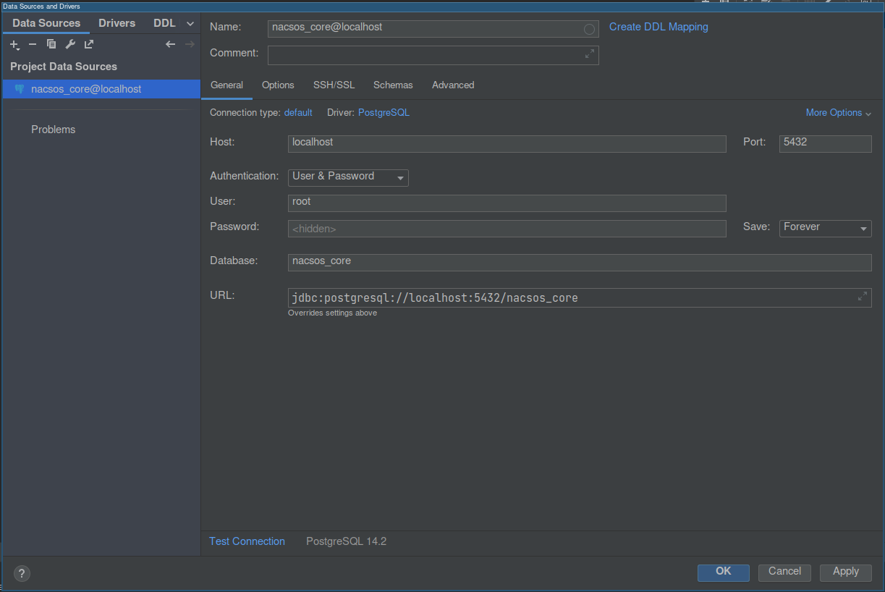Switch to the Schemas tab
Screen dimensions: 885x592
pos(393,85)
